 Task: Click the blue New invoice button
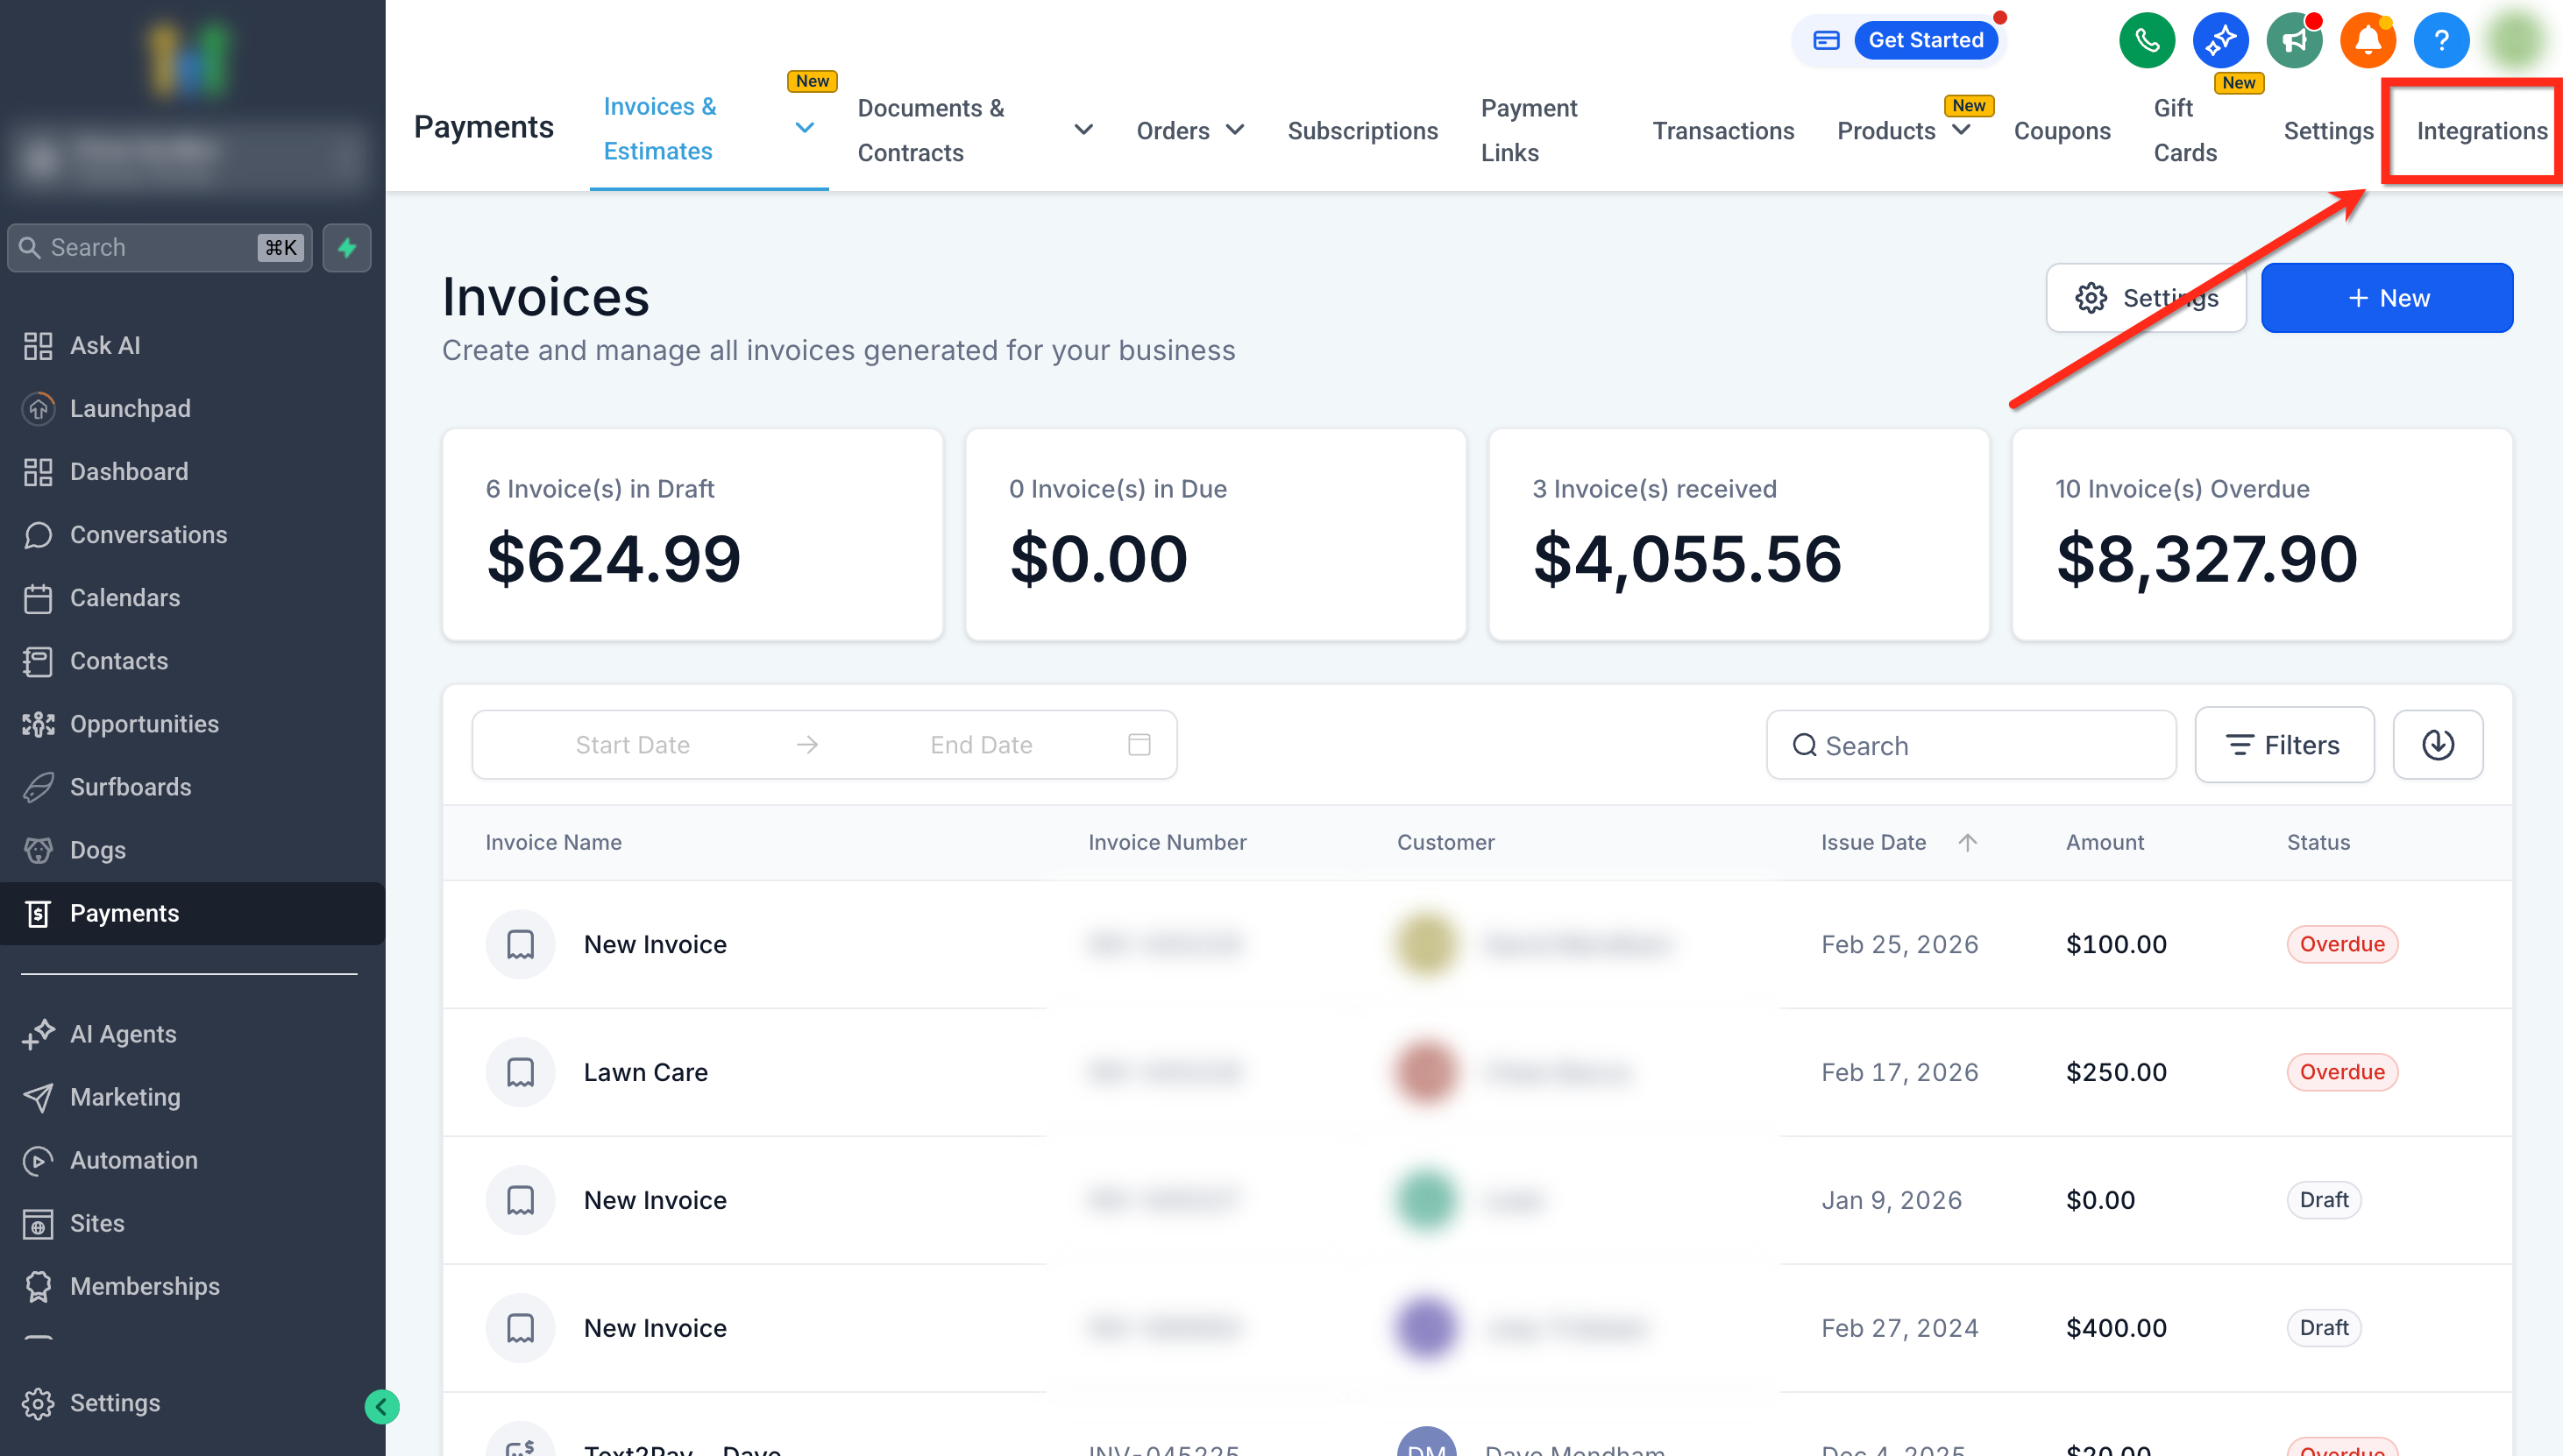[2386, 298]
